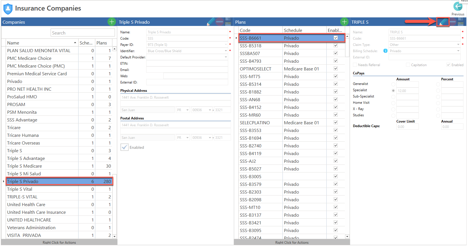Viewport: 468px width, 246px height.
Task: Select plan SSSBA507
Action: click(292, 53)
